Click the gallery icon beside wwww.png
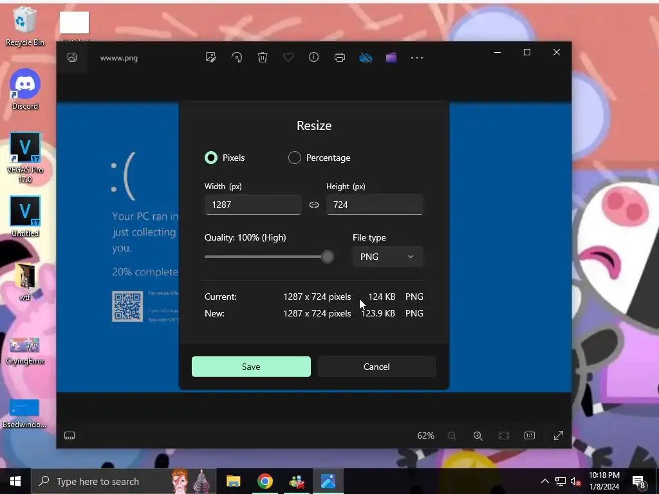Screen dimensions: 659x494 point(72,57)
